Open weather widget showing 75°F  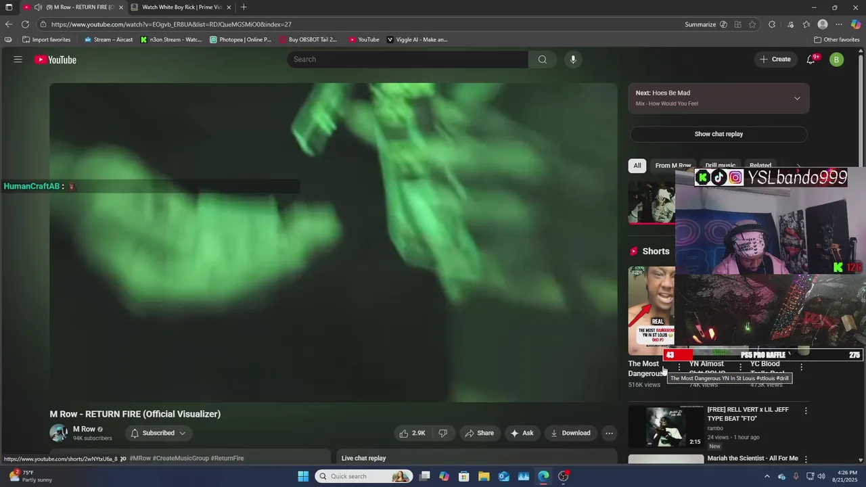30,476
